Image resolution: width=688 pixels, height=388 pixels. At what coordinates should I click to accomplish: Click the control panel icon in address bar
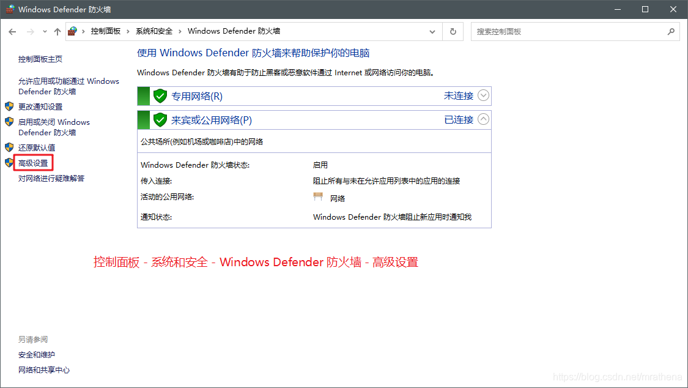[73, 31]
